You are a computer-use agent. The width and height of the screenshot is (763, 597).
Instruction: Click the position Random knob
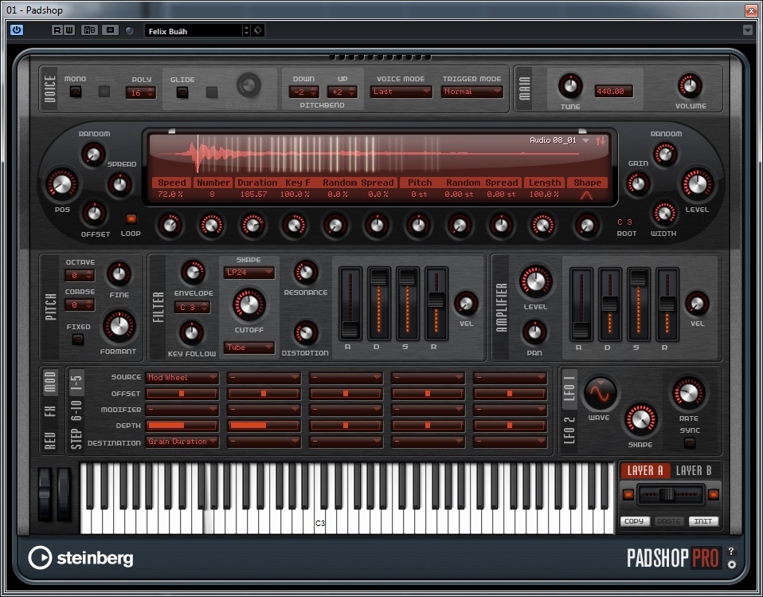click(x=93, y=155)
